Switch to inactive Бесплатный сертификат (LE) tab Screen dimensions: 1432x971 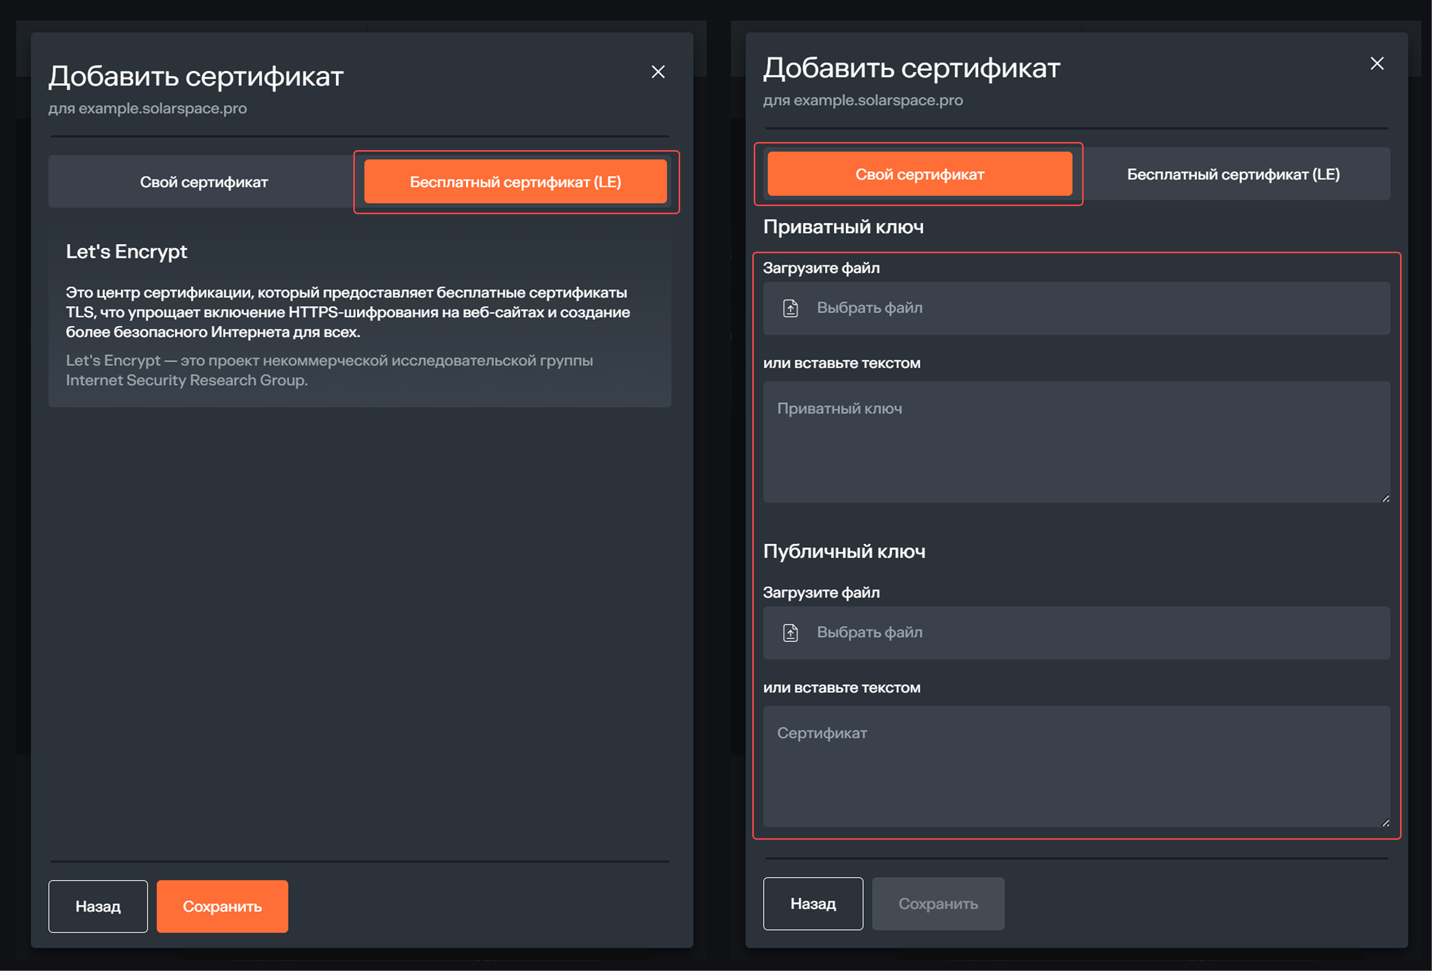[x=1233, y=174]
